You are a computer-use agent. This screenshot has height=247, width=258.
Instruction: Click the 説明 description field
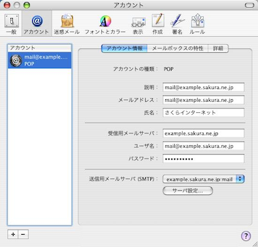203,87
